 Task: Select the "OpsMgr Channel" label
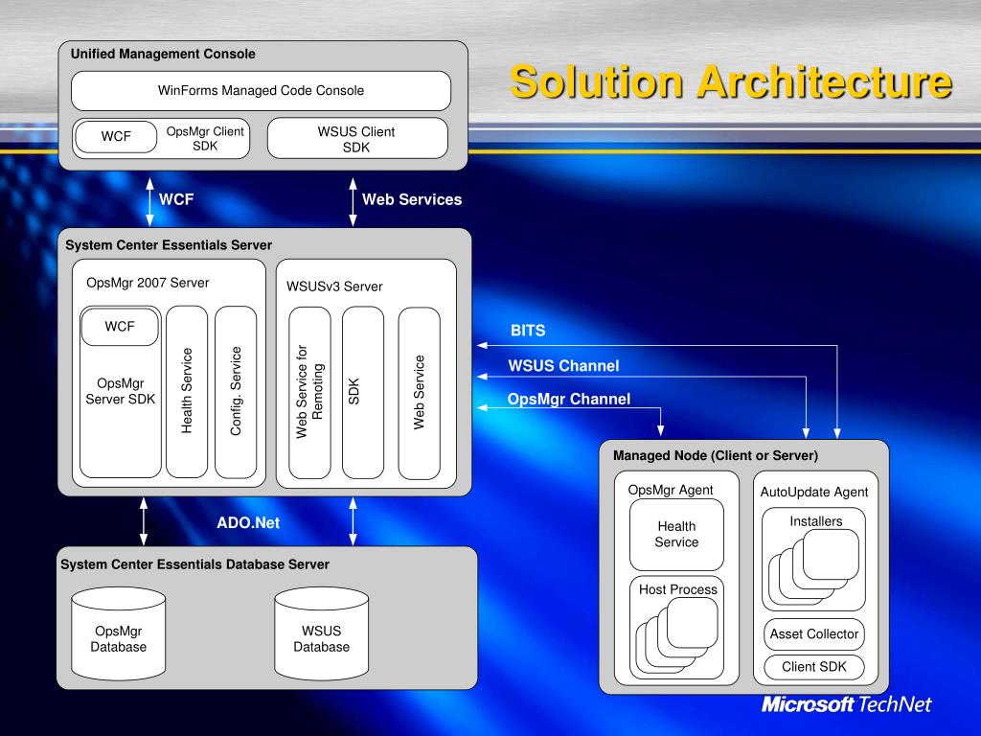point(569,400)
